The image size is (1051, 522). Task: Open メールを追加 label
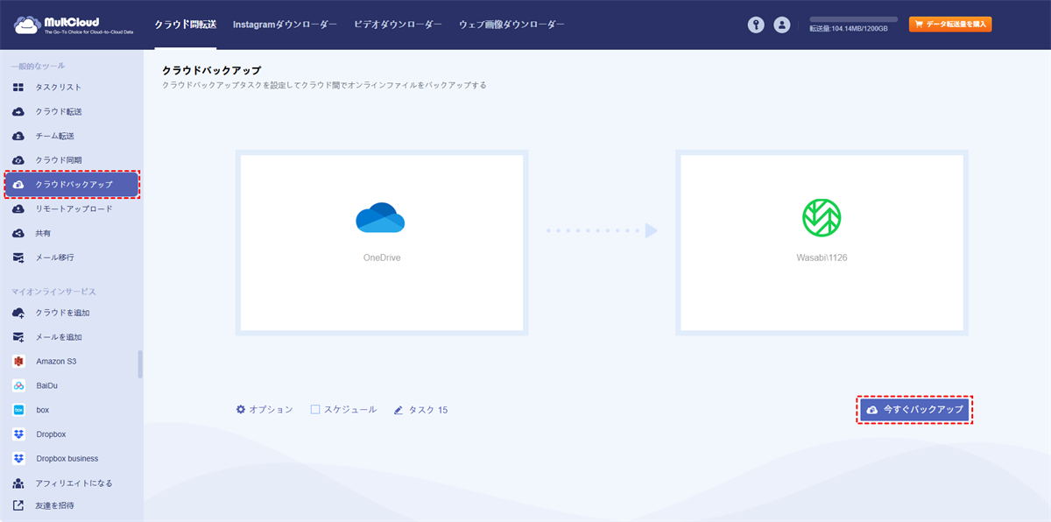[59, 337]
